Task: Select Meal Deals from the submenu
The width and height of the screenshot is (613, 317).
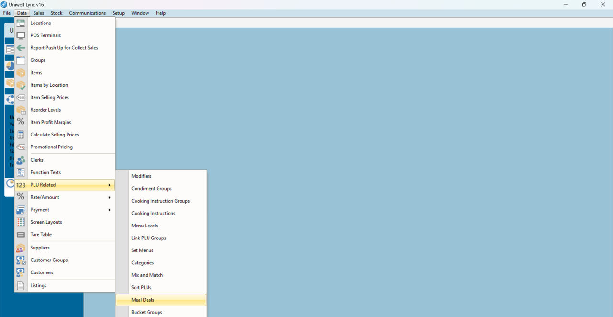Action: coord(143,300)
